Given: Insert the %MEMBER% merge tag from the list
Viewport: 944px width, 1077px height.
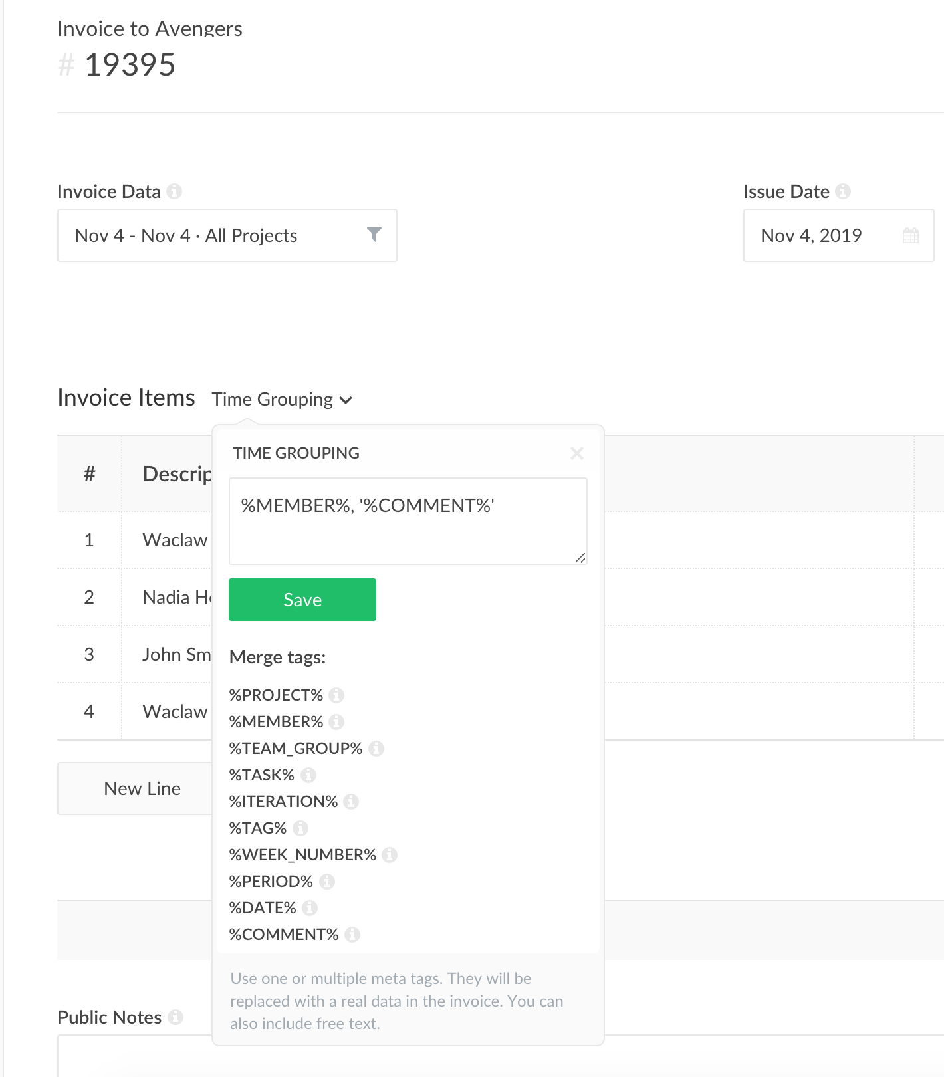Looking at the screenshot, I should [x=276, y=722].
